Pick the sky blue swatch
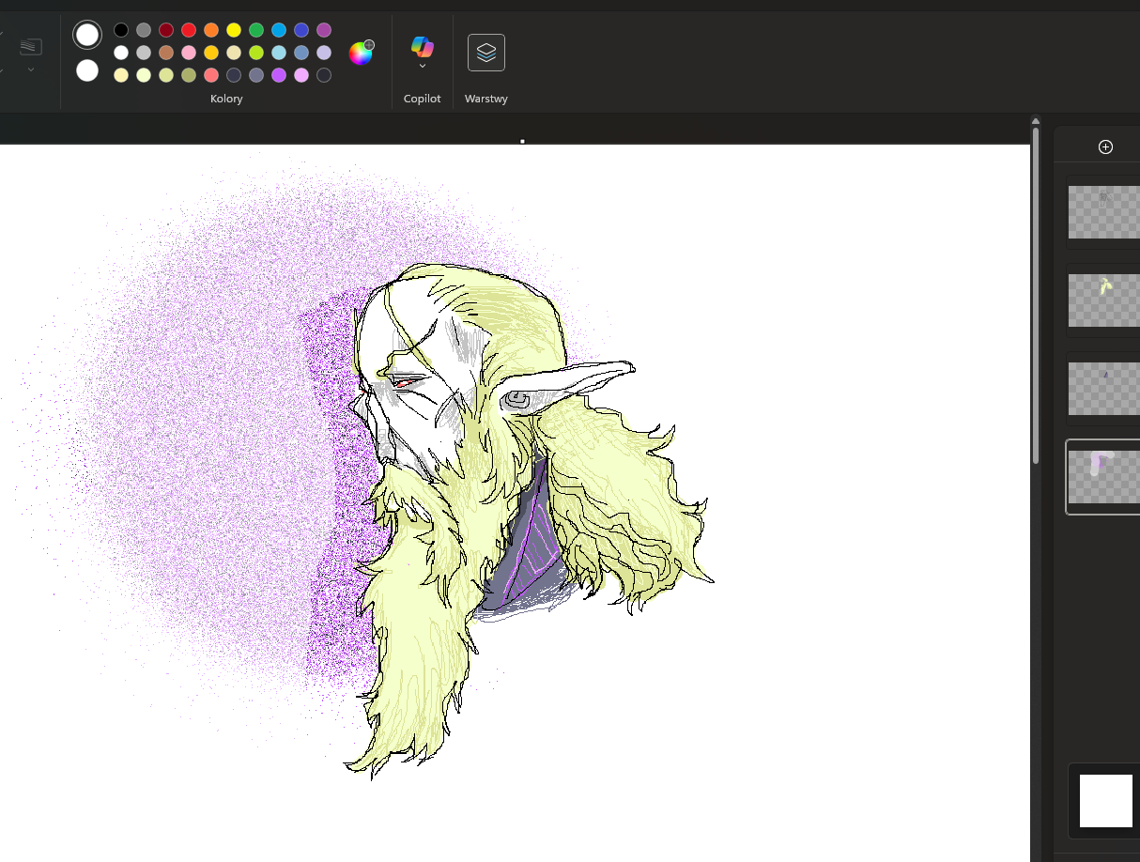Screen dimensions: 1140x862 [x=279, y=30]
